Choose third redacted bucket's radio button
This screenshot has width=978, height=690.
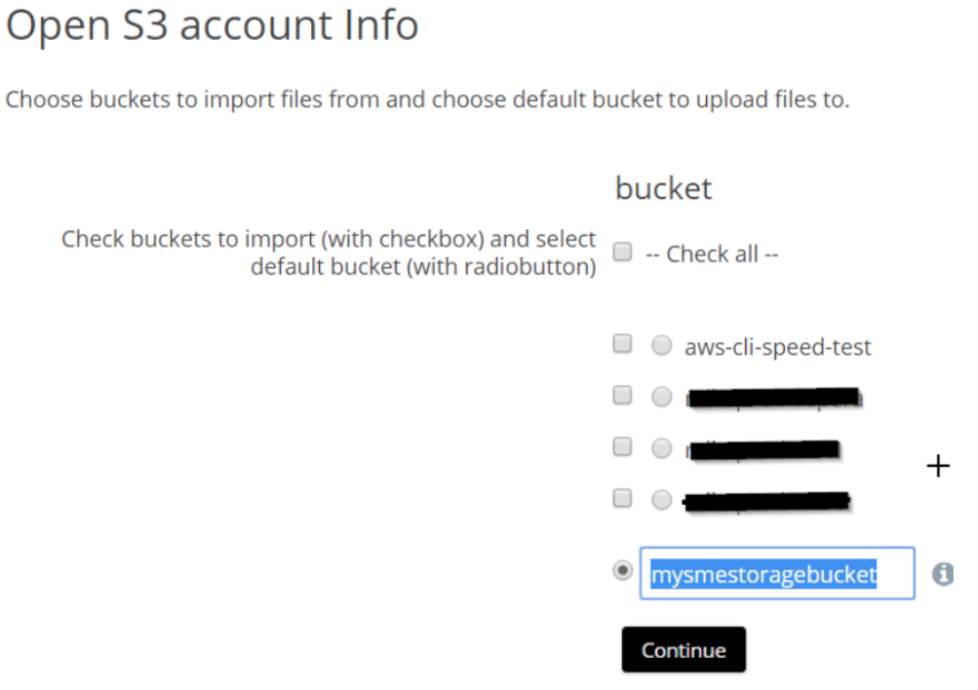tap(662, 500)
